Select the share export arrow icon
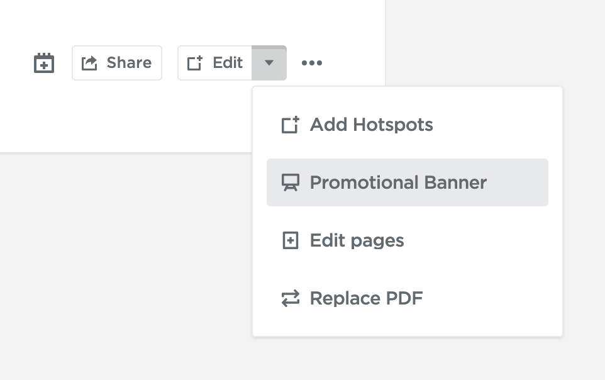 click(x=88, y=62)
